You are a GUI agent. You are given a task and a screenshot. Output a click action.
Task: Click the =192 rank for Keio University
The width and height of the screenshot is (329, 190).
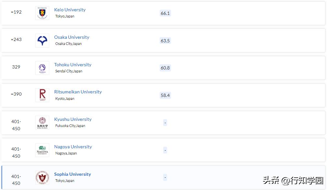click(16, 12)
